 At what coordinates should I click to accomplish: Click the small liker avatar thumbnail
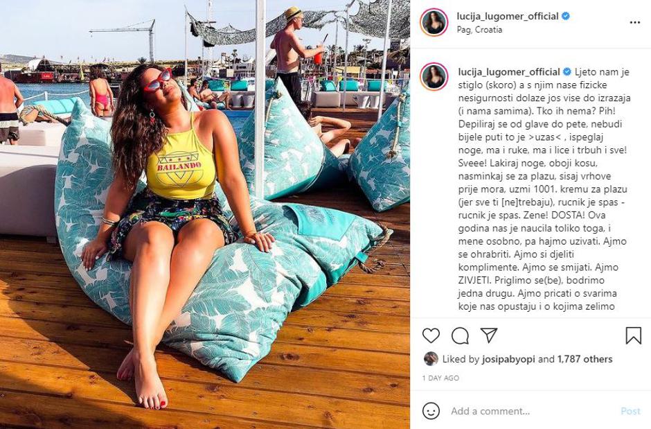[x=431, y=359]
